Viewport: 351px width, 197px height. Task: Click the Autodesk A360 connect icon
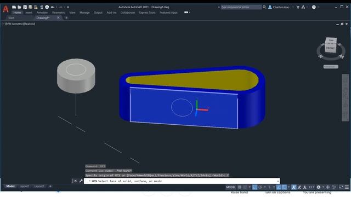coord(303,7)
